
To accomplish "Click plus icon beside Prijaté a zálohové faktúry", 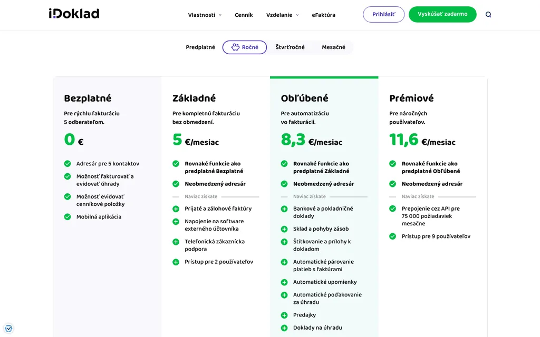I will coord(176,209).
